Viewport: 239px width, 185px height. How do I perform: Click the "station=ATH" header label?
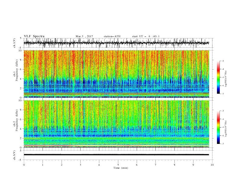pyautogui.click(x=112, y=36)
